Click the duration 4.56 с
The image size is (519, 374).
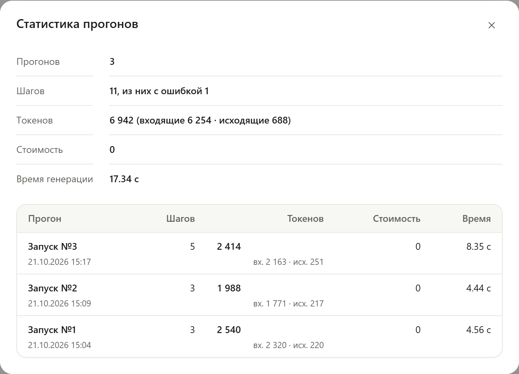point(479,330)
